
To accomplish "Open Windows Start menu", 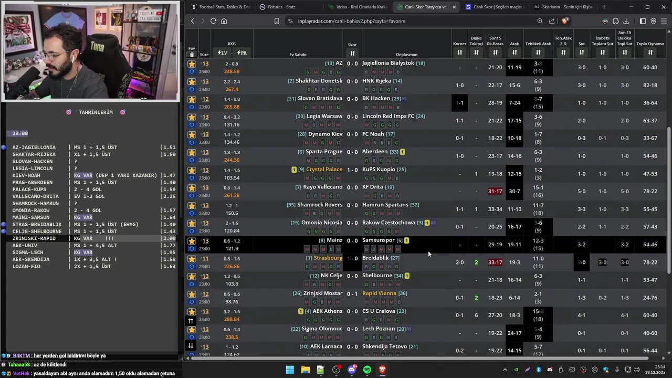I will 290,370.
